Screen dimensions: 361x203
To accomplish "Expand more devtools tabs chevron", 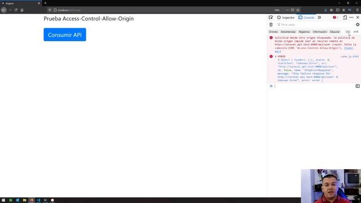I will pyautogui.click(x=319, y=17).
